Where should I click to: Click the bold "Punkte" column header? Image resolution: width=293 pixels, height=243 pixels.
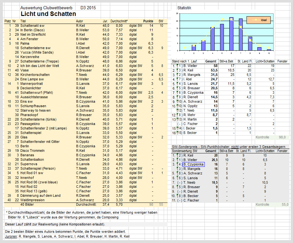tap(148, 21)
